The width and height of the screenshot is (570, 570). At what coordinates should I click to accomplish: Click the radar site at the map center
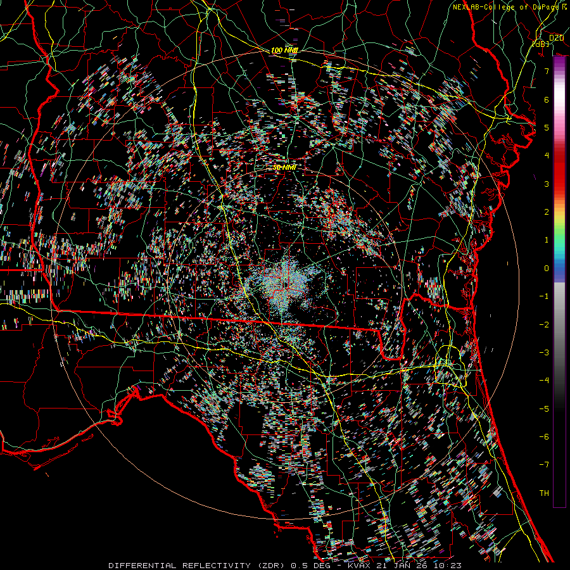click(286, 285)
